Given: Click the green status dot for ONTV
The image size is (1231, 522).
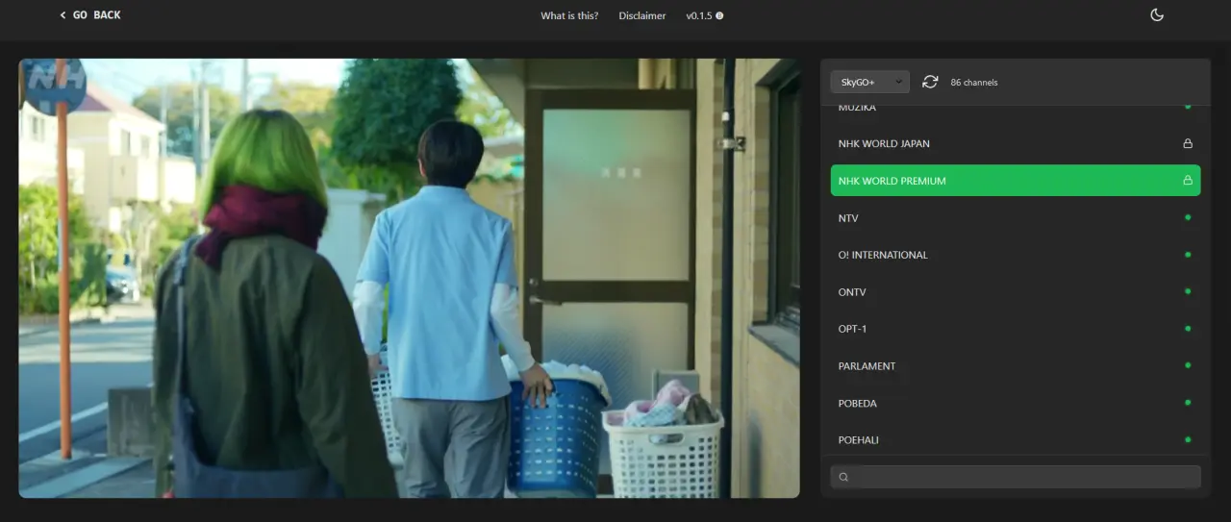Looking at the screenshot, I should (x=1188, y=291).
